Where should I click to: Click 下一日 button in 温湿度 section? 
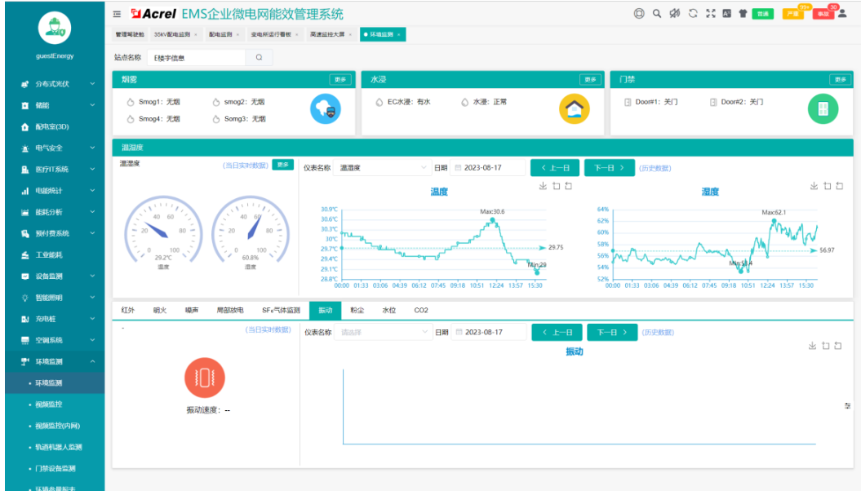[x=610, y=168]
